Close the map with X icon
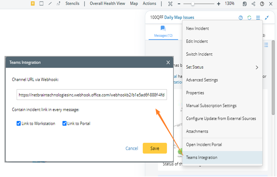This screenshot has height=177, width=277. click(270, 4)
